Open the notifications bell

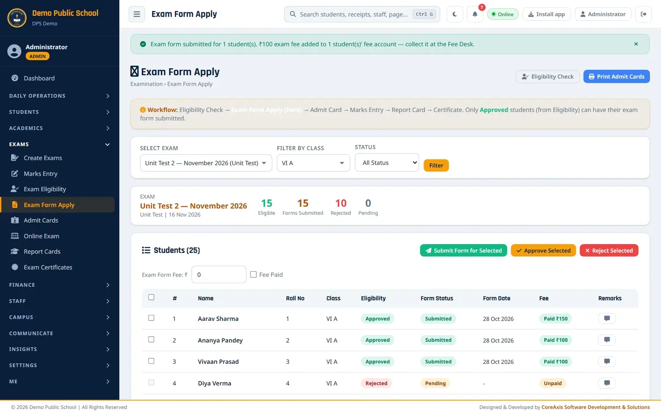[475, 14]
